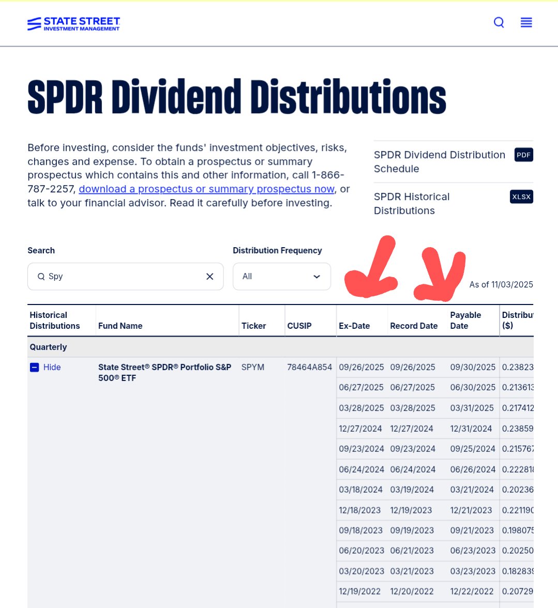This screenshot has width=558, height=608.
Task: Open SPDR Dividend Distribution Schedule link
Action: [x=440, y=162]
